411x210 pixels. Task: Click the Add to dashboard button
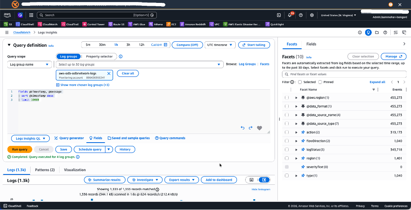219,180
